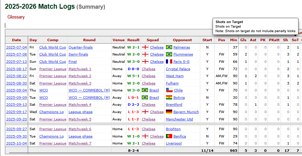Open West Ham opponent link

(175, 76)
